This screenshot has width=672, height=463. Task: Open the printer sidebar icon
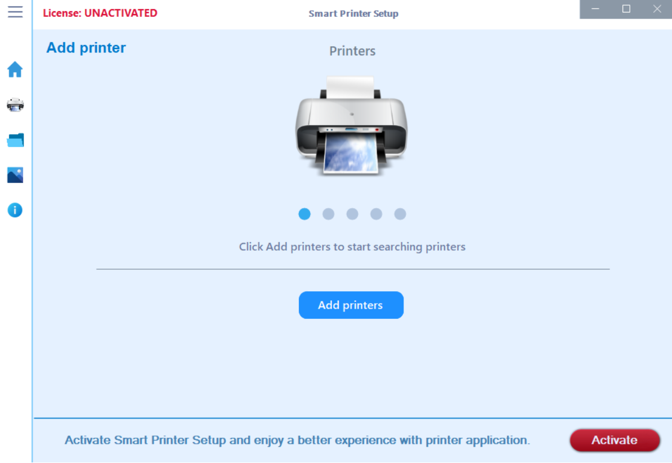(x=15, y=104)
